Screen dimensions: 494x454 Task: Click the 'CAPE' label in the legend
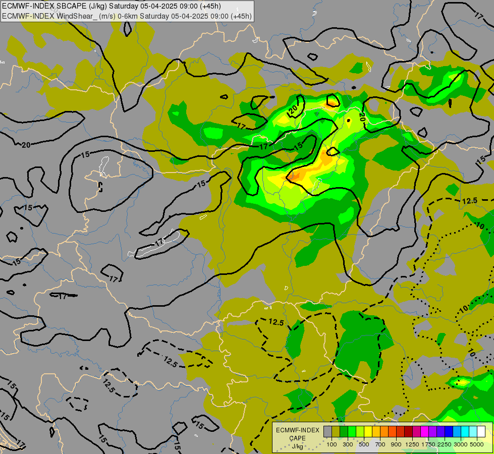pyautogui.click(x=297, y=438)
